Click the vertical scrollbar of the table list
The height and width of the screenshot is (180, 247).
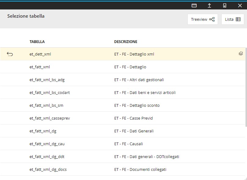245,92
